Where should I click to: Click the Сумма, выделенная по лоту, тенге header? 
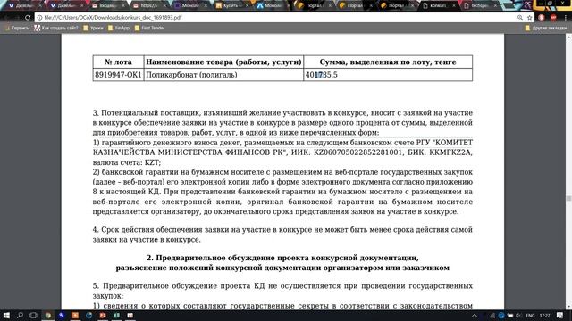(388, 62)
